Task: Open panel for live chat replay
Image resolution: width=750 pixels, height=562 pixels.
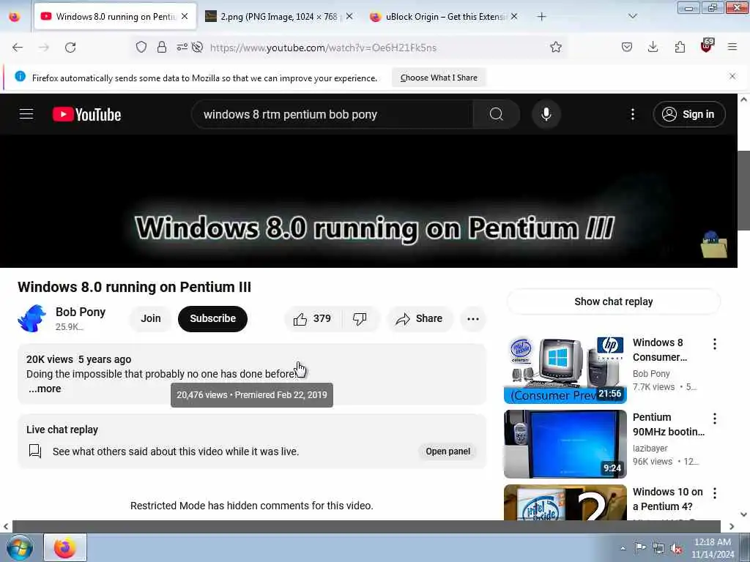Action: click(448, 451)
